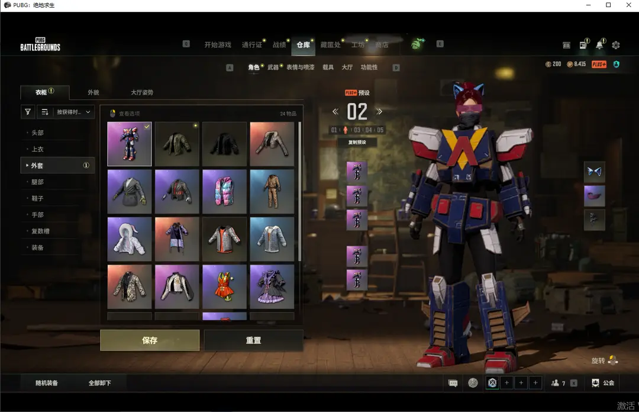Click the 200 G-Coin balance
This screenshot has width=639, height=412.
pyautogui.click(x=553, y=64)
